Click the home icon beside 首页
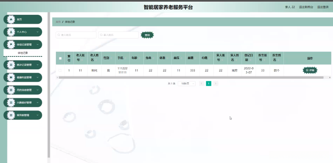The height and width of the screenshot is (163, 333). point(11,19)
